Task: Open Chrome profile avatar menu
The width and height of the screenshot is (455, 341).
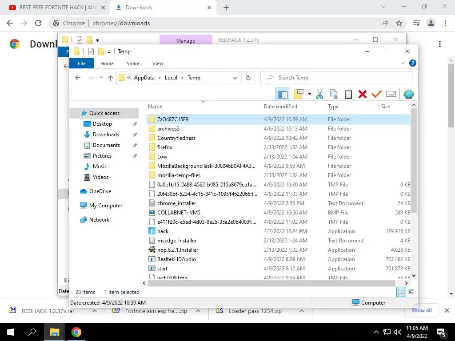Action: [x=431, y=23]
